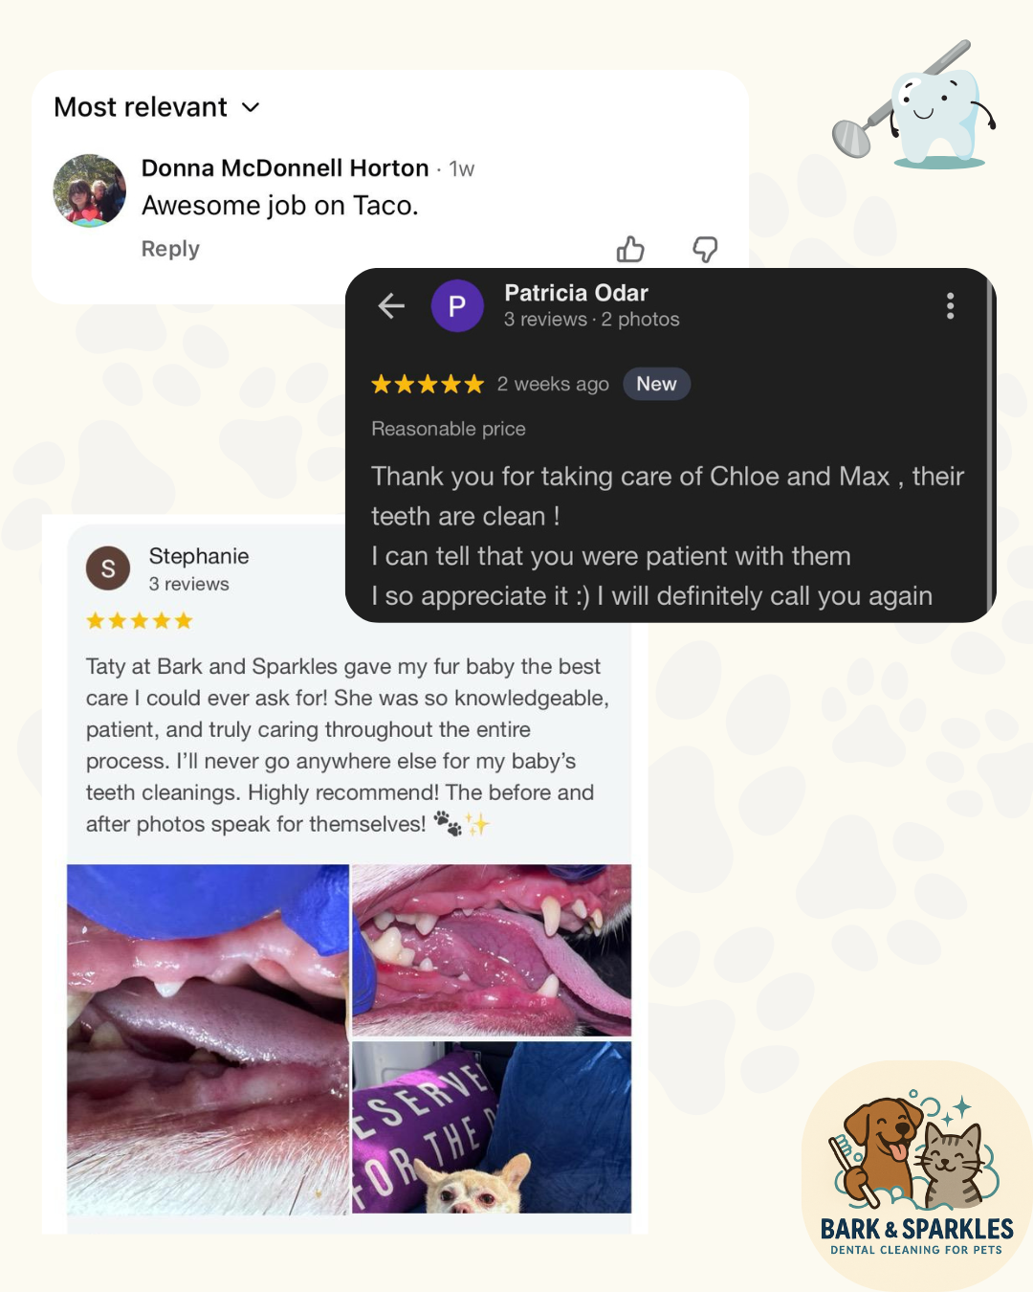Open Patricia Odar's reviewer name
The height and width of the screenshot is (1292, 1033).
click(576, 293)
